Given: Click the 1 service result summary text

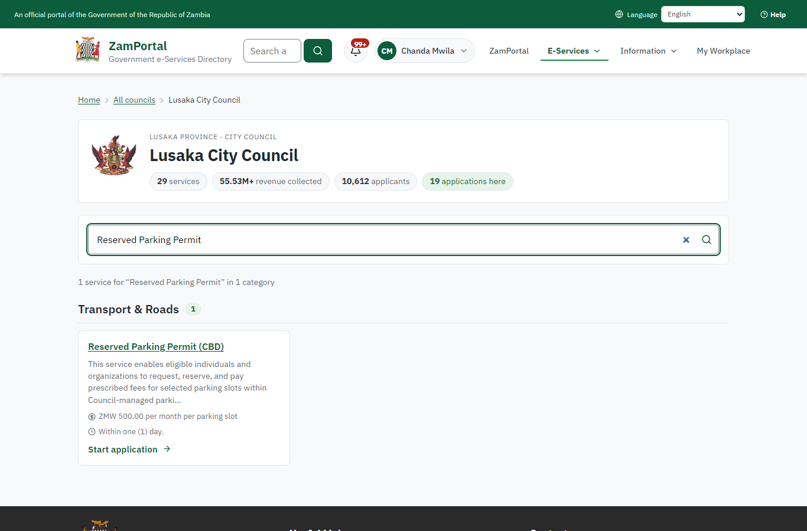Looking at the screenshot, I should (x=176, y=282).
